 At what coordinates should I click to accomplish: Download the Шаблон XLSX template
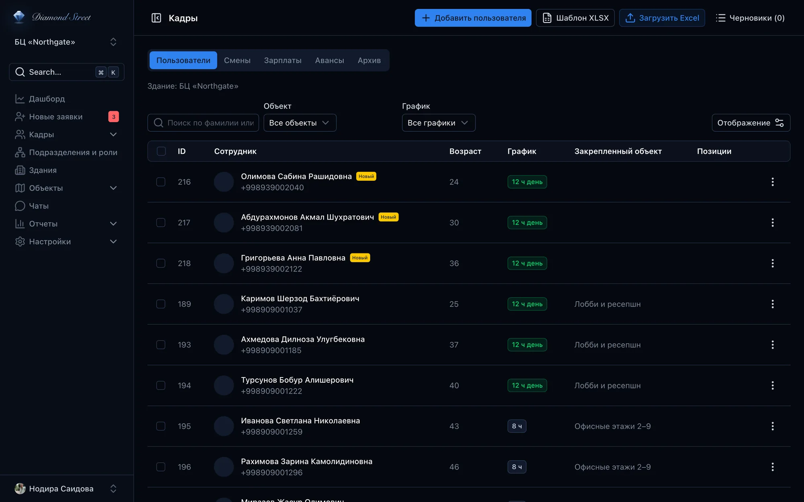pyautogui.click(x=575, y=18)
